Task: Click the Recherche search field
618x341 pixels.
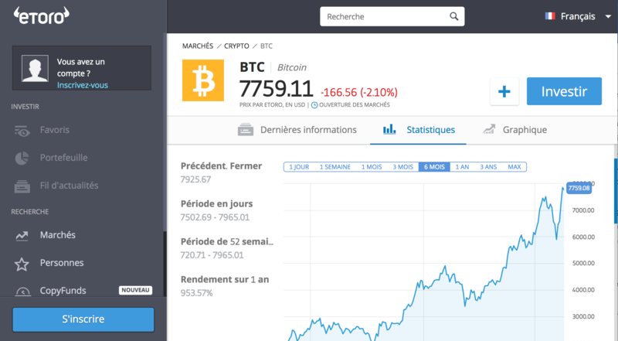Action: coord(392,16)
